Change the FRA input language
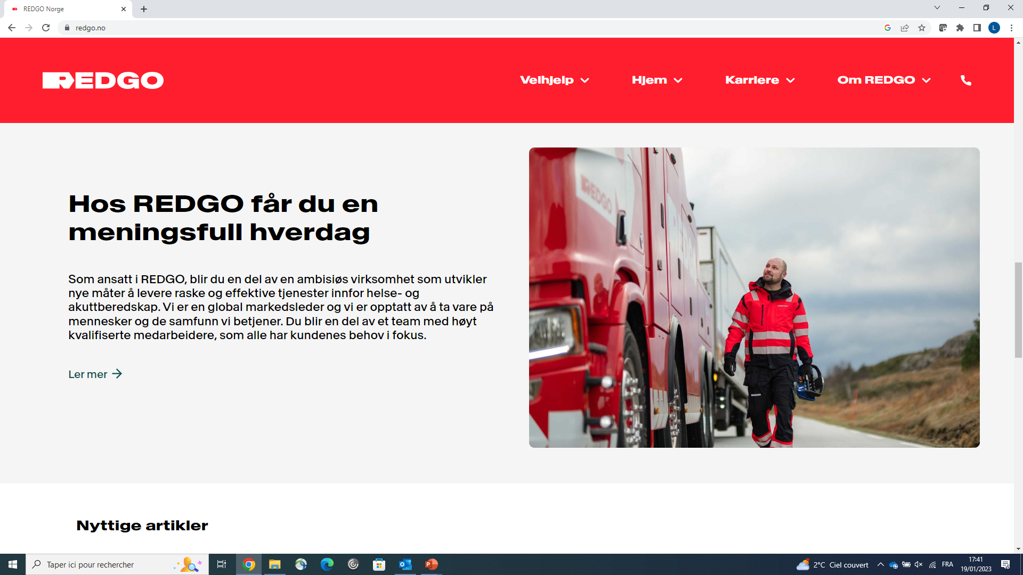Viewport: 1023px width, 575px height. [x=947, y=564]
